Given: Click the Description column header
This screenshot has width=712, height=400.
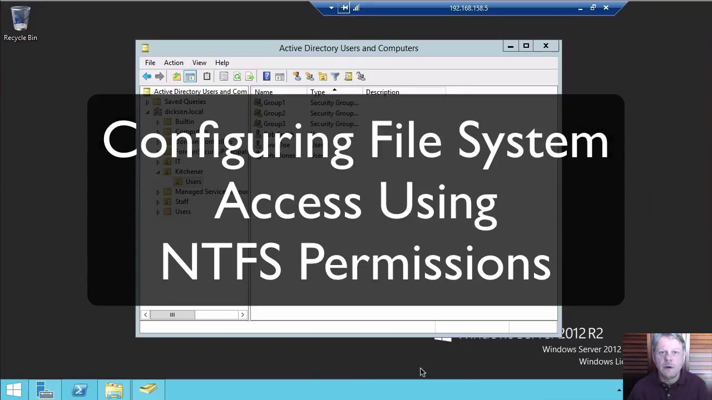Looking at the screenshot, I should point(404,92).
